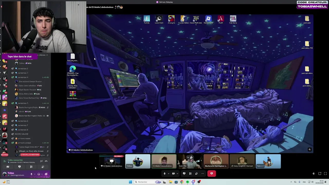Click the Vidéo connectée status text
Viewport: 329px width, 185px height.
[15, 160]
